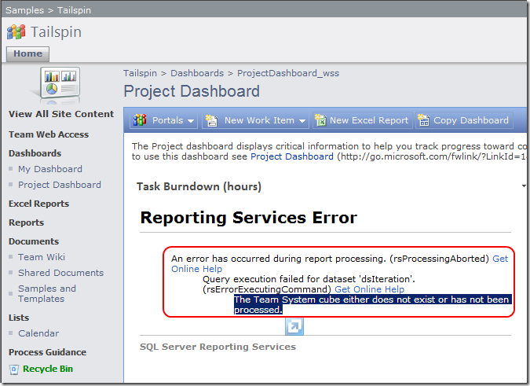Click the New Excel Report button
Image resolution: width=530 pixels, height=386 pixels.
pos(362,120)
